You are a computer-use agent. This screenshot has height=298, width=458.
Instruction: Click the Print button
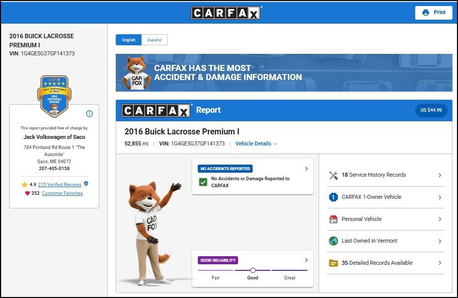pos(434,13)
